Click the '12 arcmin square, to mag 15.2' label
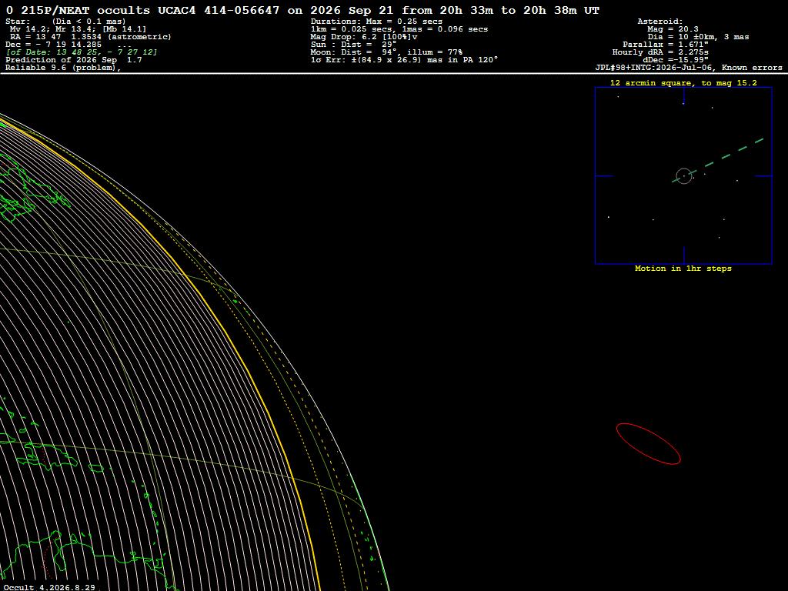This screenshot has width=788, height=591. tap(683, 83)
